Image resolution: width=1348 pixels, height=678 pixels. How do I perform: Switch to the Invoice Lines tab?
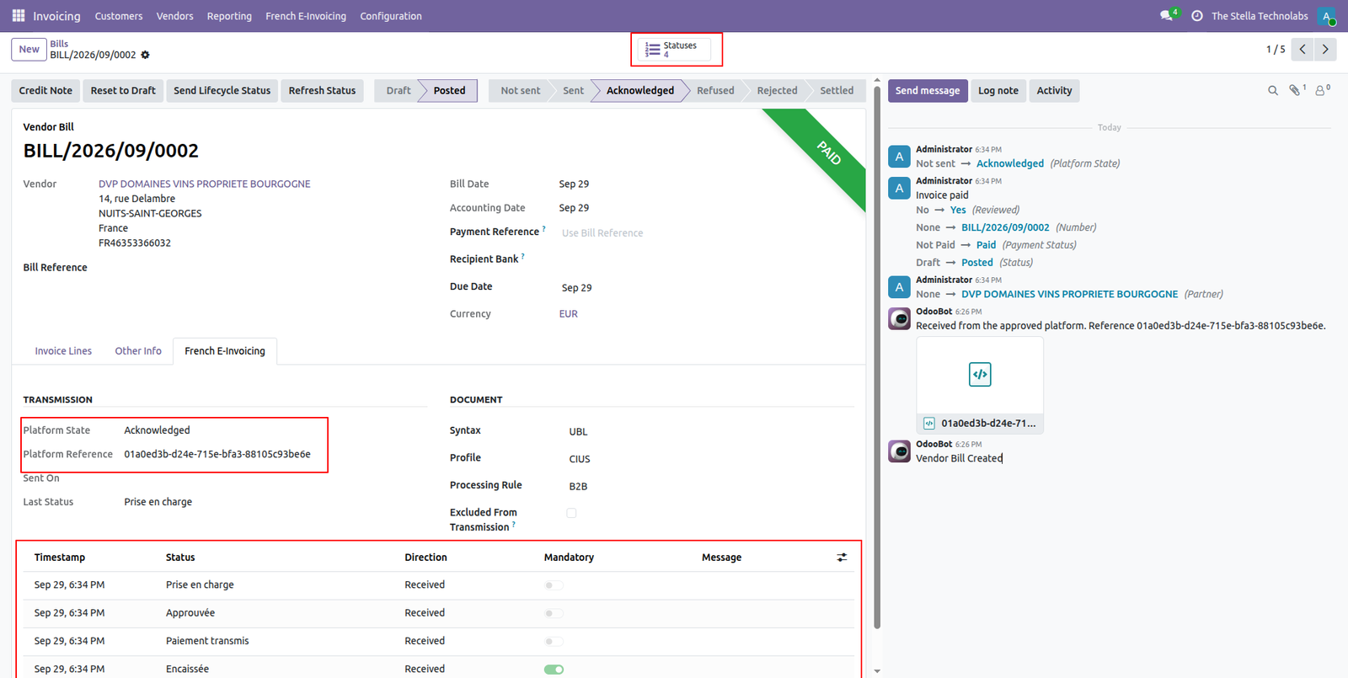63,351
